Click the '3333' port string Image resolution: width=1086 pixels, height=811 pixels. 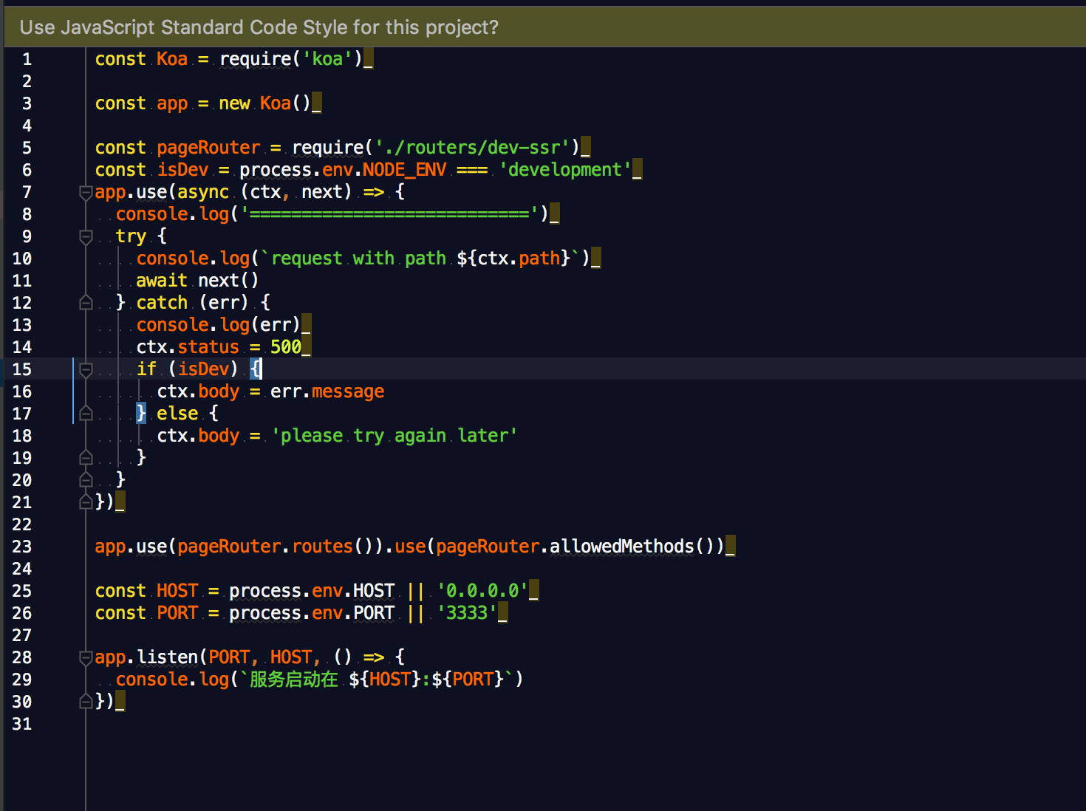click(x=467, y=613)
